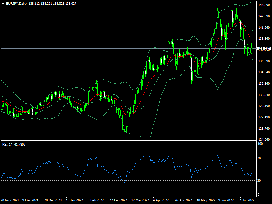
Task: Click the 9 Jun 2022 date label
Action: point(226,200)
